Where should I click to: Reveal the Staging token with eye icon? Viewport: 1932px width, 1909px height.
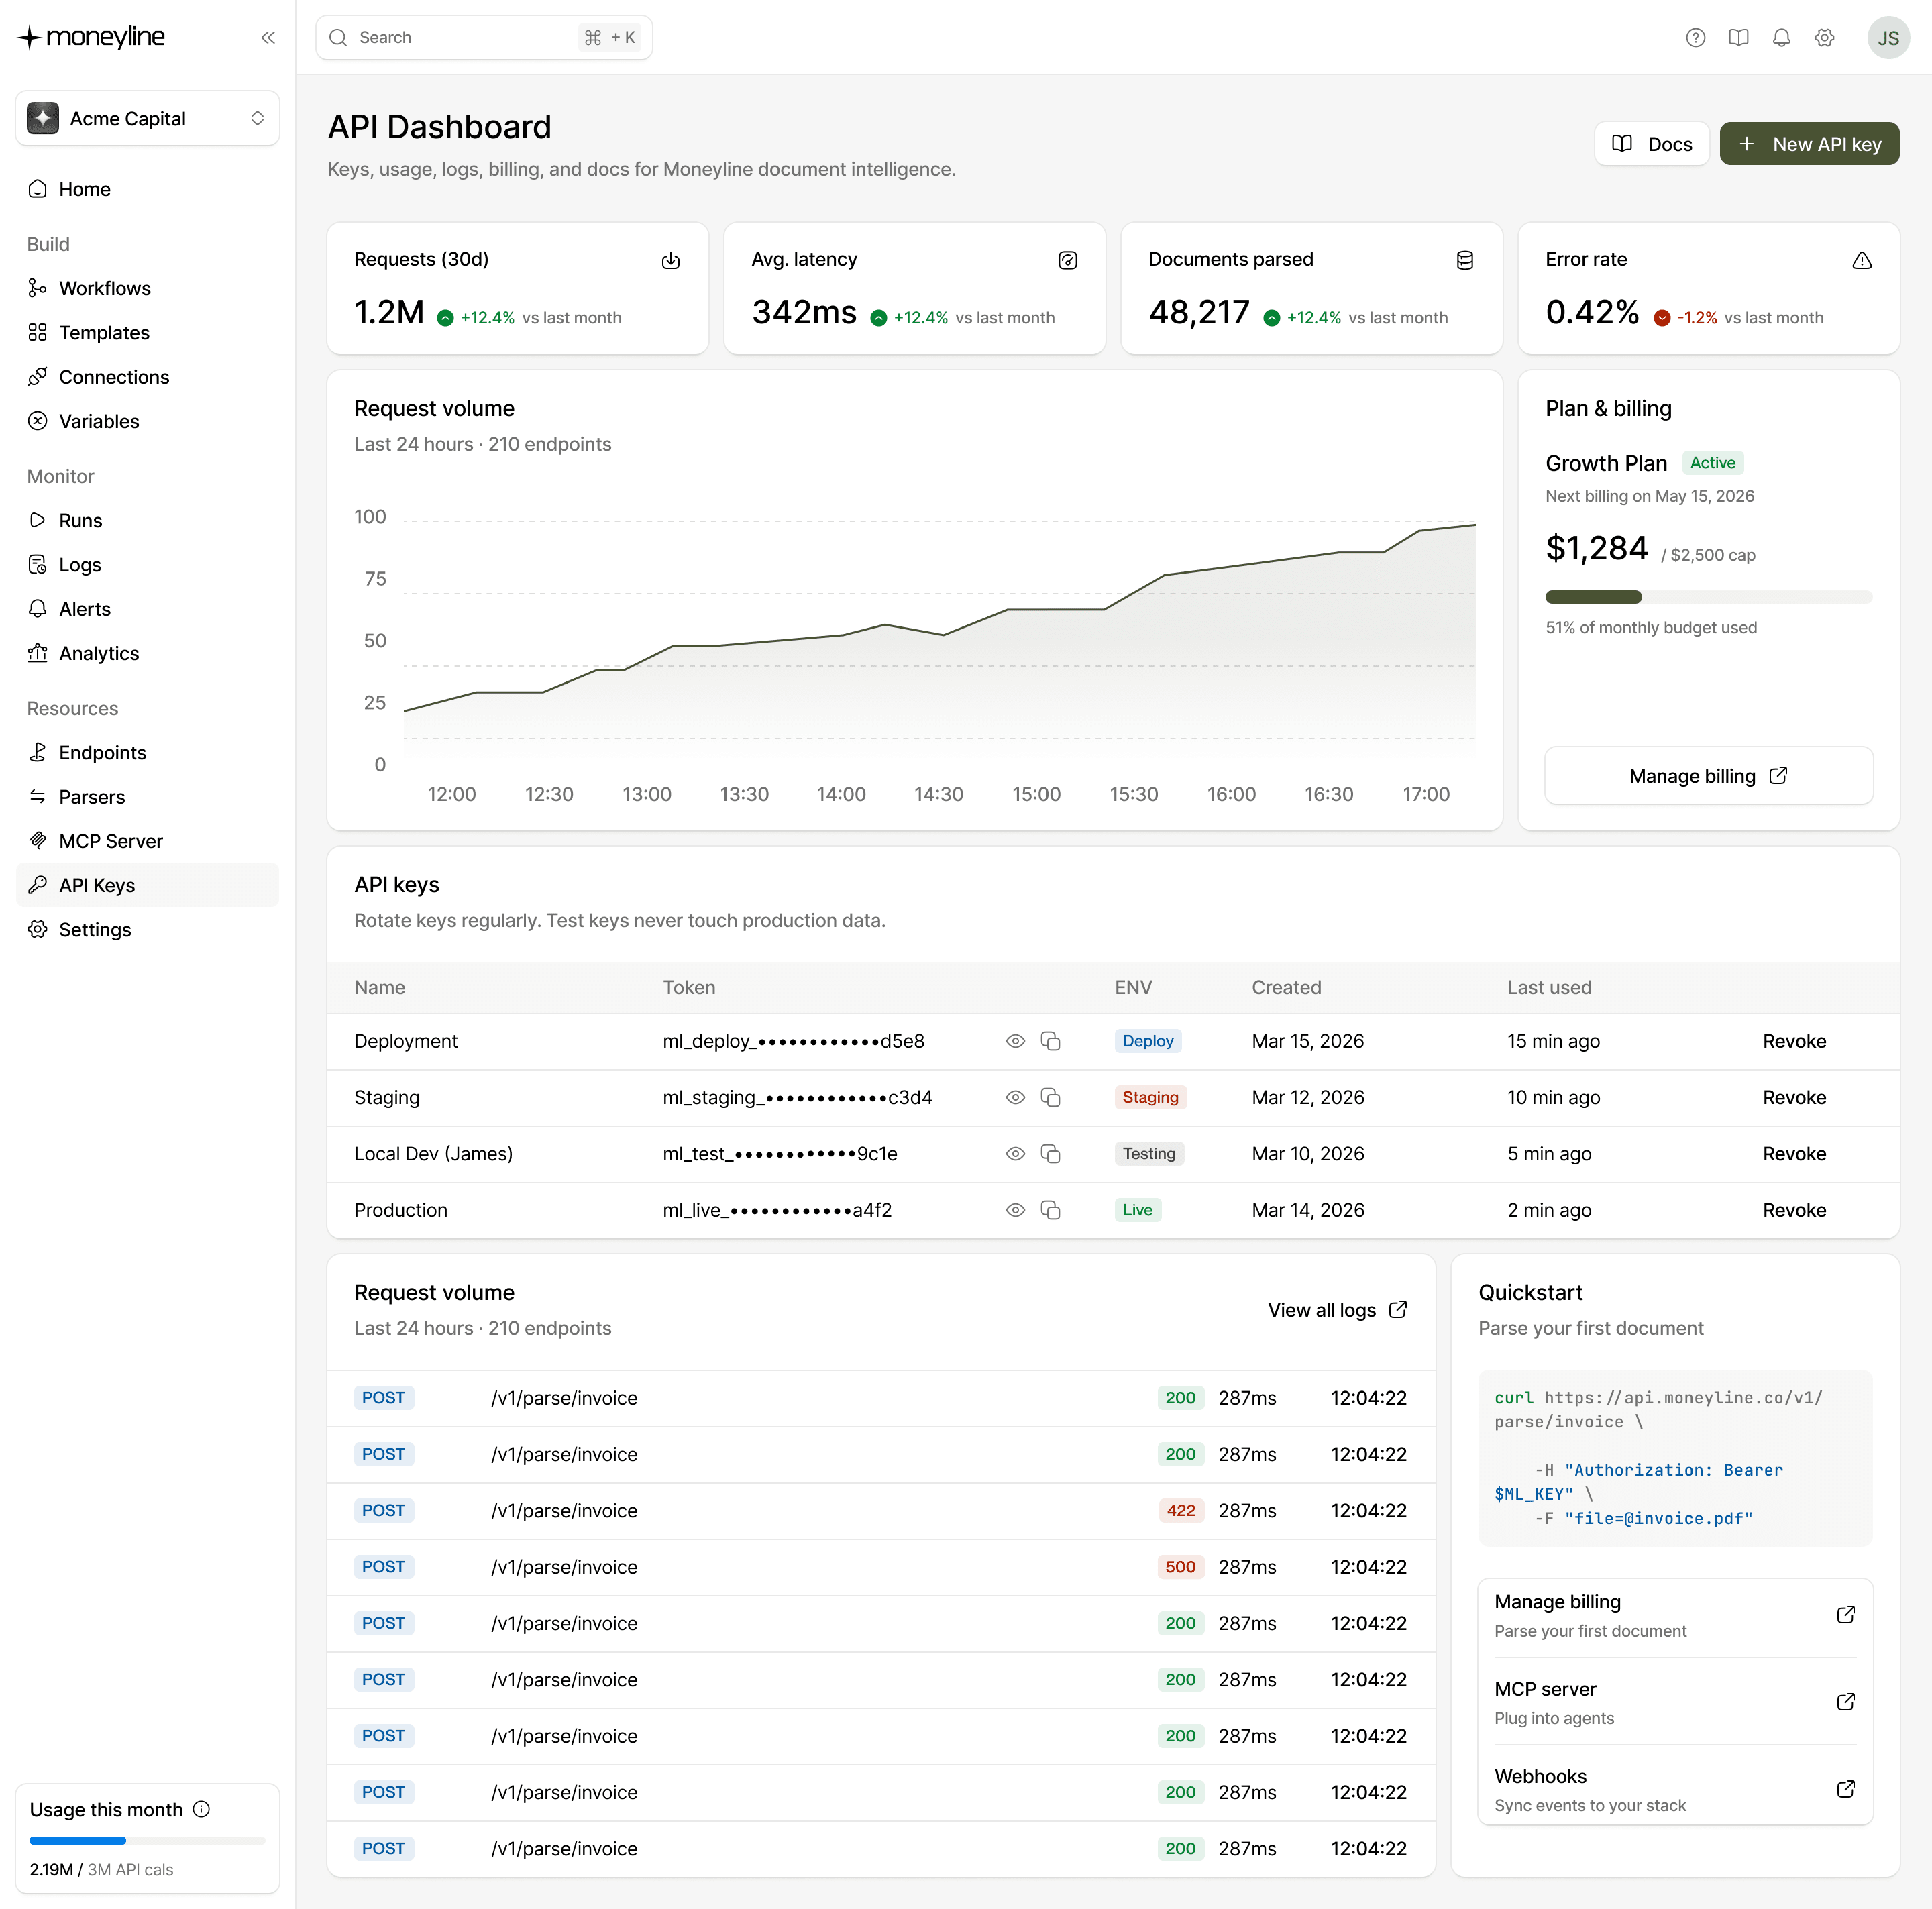[x=1015, y=1097]
